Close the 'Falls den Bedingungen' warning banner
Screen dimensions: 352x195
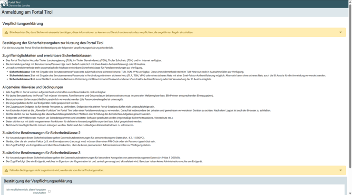click(x=340, y=170)
